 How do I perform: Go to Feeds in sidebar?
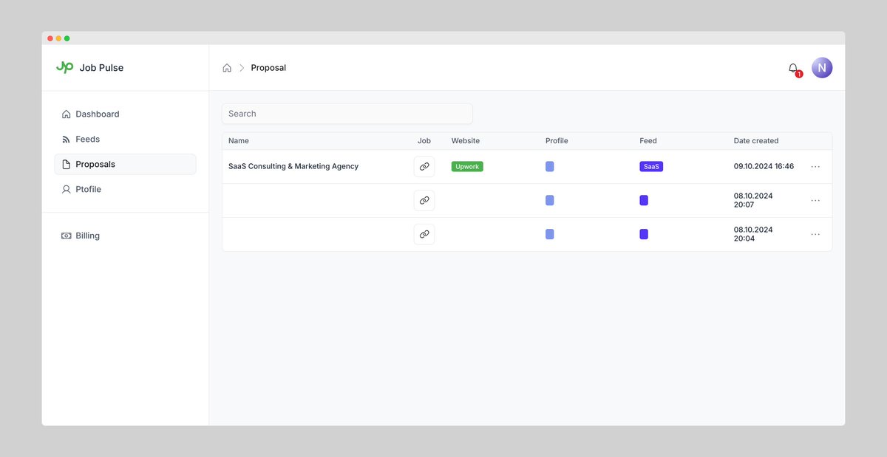pyautogui.click(x=125, y=140)
